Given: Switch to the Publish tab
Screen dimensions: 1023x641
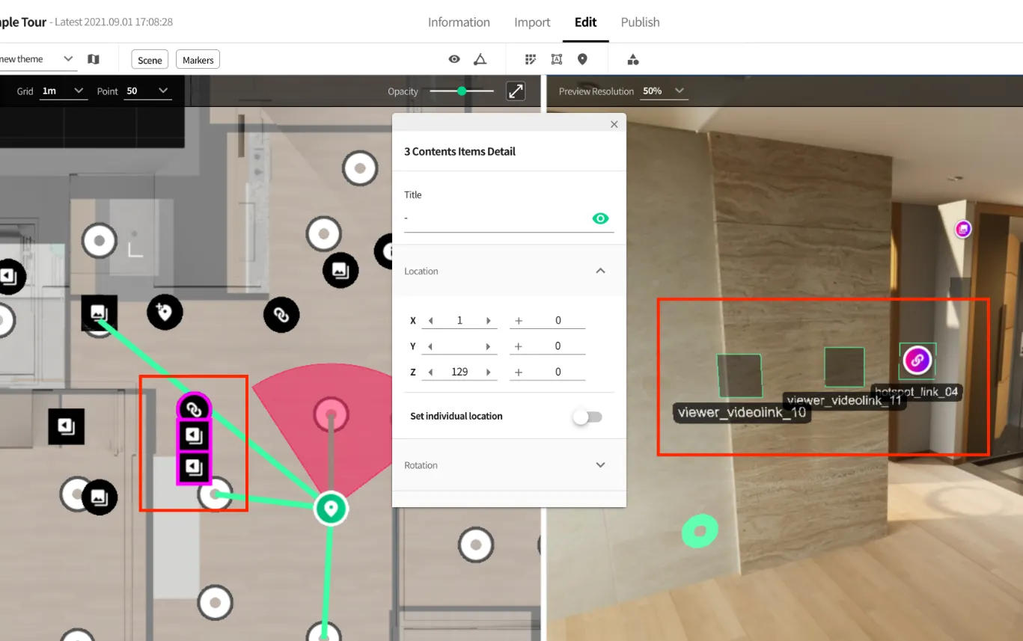Looking at the screenshot, I should (x=640, y=22).
